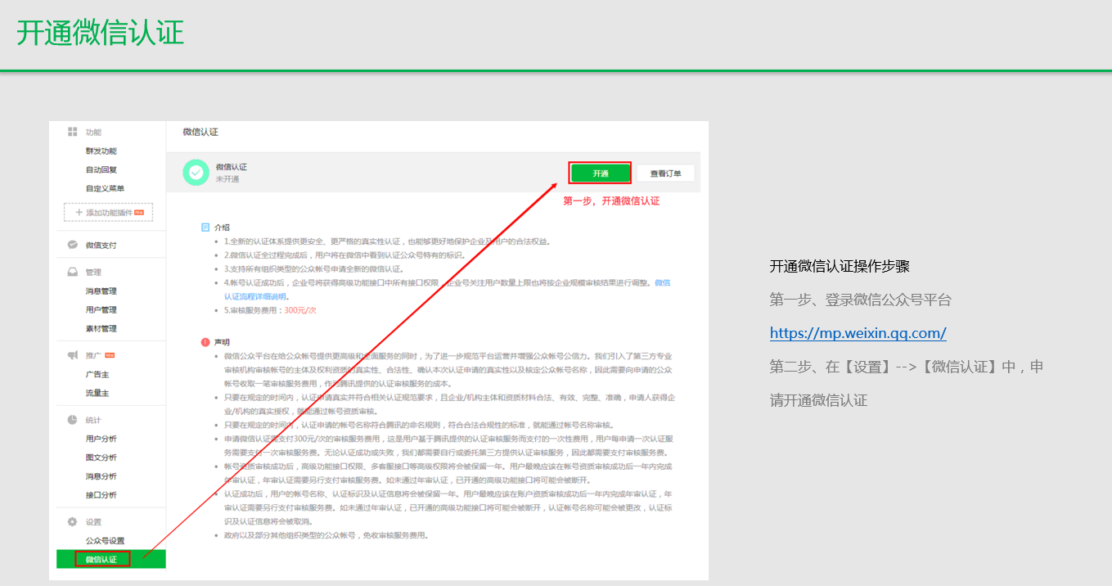Click the 查看订单 button
The width and height of the screenshot is (1112, 586).
click(666, 174)
